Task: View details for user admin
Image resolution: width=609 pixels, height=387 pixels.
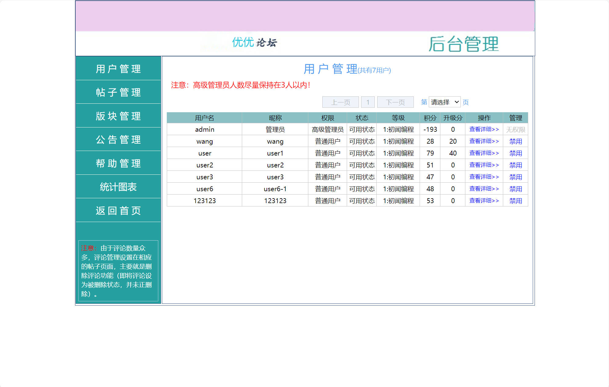Action: [484, 129]
